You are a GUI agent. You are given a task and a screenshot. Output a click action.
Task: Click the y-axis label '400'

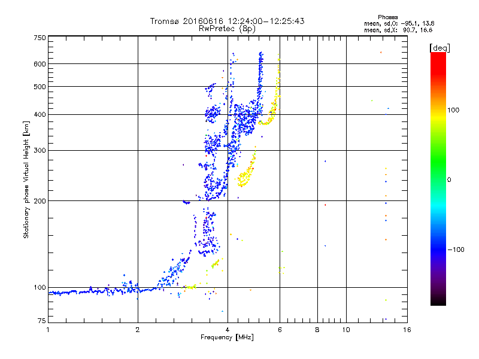40,115
